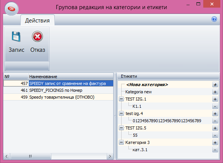Image resolution: width=223 pixels, height=163 pixels.
Task: Remove label K1.1 with its minus button
Action: coord(215,106)
